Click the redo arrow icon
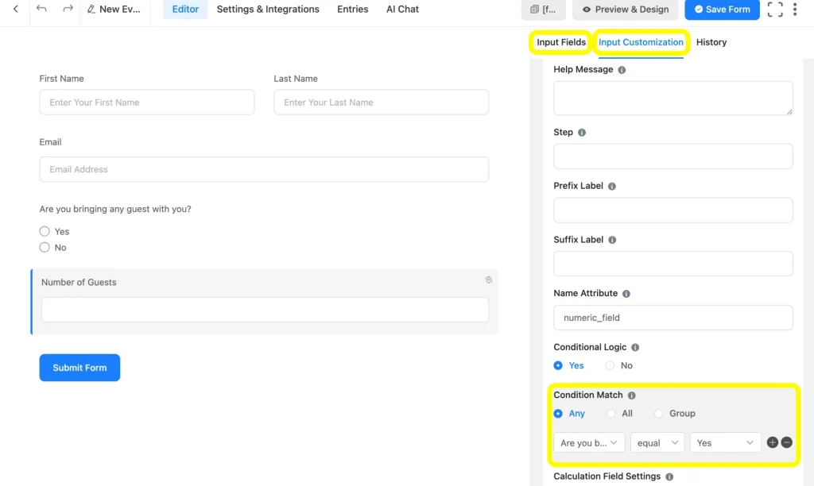The width and height of the screenshot is (814, 486). (x=68, y=9)
